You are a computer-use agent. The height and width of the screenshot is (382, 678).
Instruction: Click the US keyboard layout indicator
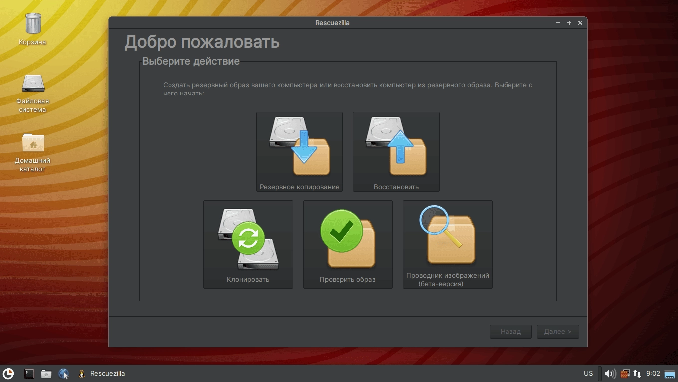click(x=588, y=373)
